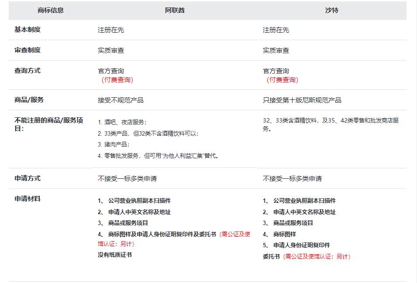Screen dimensions: 417x283
Task: Select the 沙特 column header
Action: pos(332,10)
